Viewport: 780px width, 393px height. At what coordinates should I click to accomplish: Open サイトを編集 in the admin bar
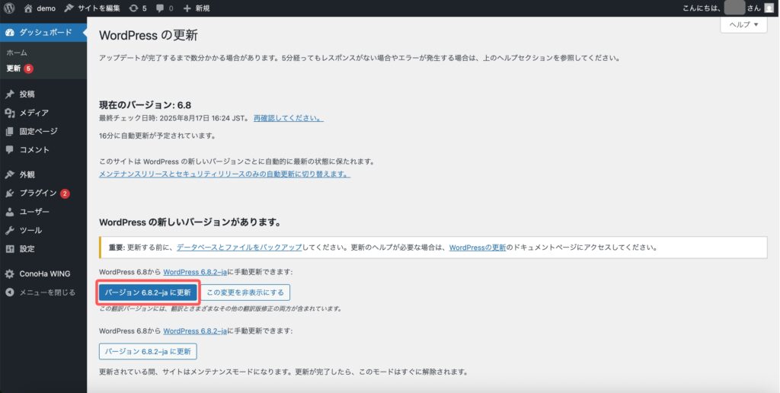(x=98, y=8)
